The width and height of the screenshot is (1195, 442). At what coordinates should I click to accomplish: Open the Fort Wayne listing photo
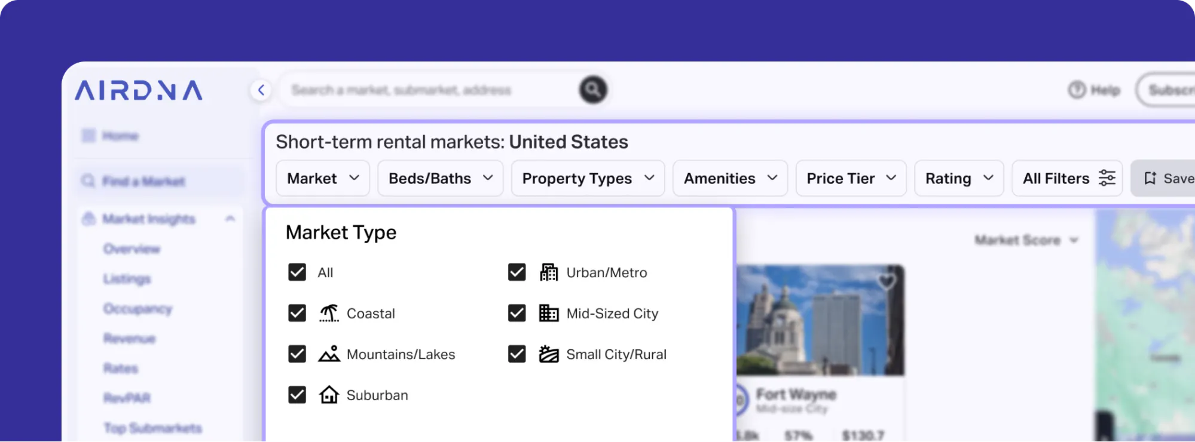820,320
